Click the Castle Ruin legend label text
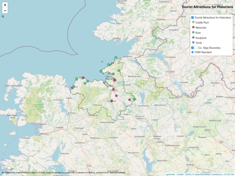This screenshot has width=235, height=176. point(202,23)
